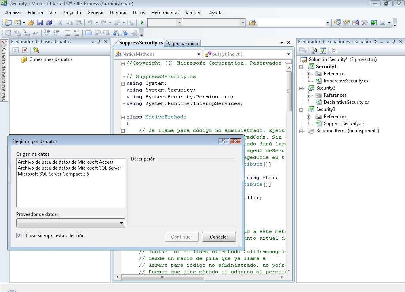
Task: Open the Cuadro de herramientas side tab
Action: [4, 71]
